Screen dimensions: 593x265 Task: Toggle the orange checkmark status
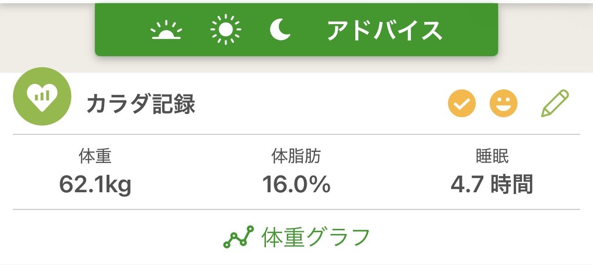point(462,103)
